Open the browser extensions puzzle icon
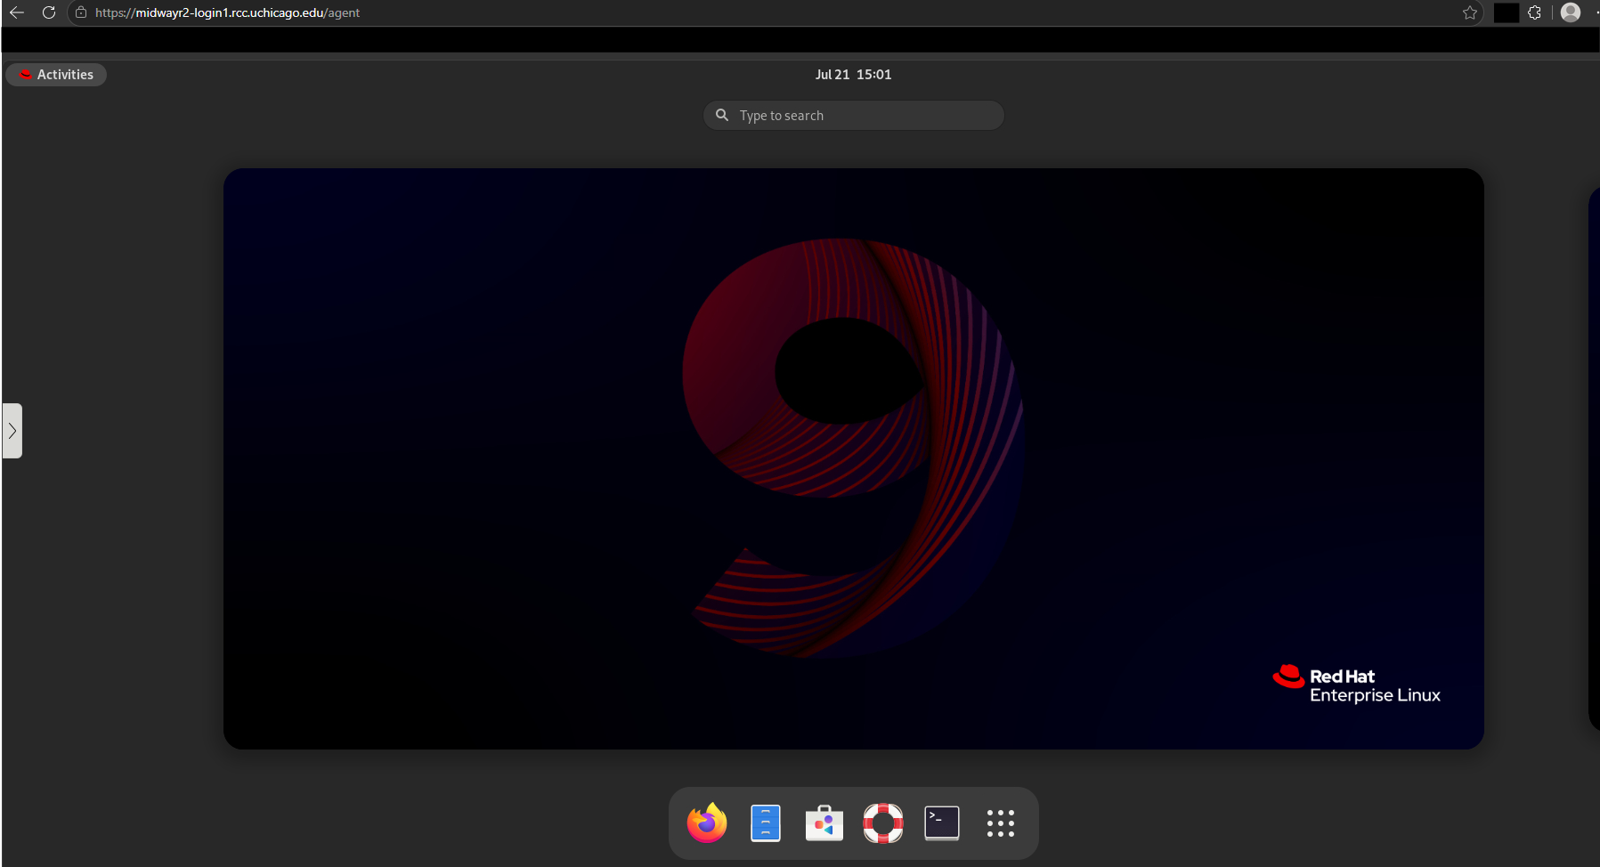Screen dimensions: 1600x867 click(1534, 12)
